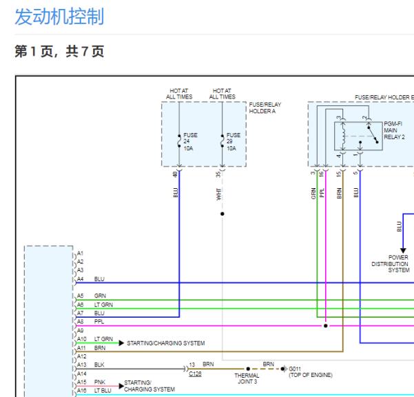
Task: Click the FUSE 29 10A label
Action: tap(234, 141)
